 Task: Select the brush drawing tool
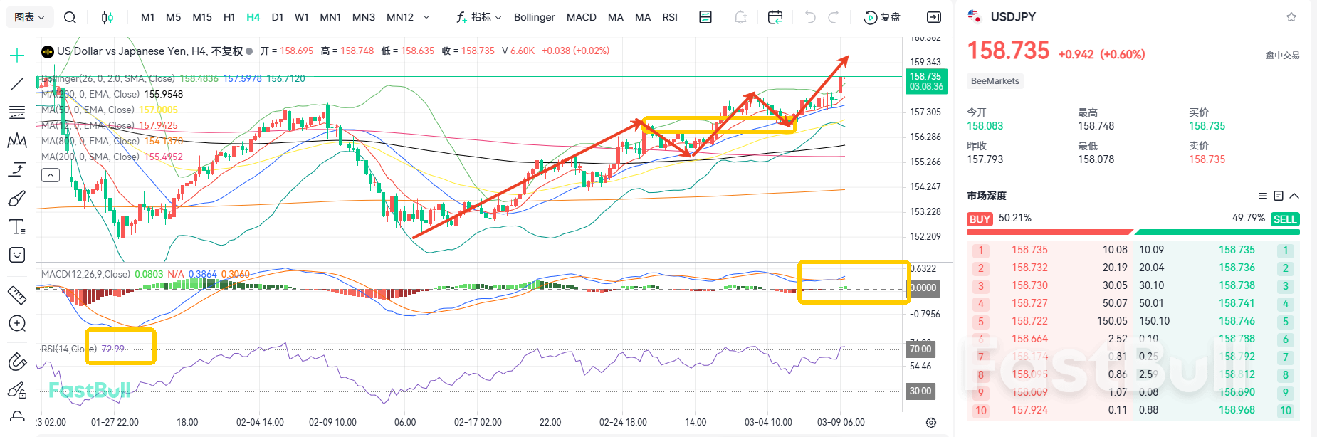tap(17, 198)
